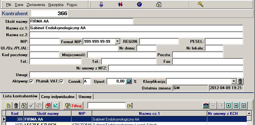Image resolution: width=255 pixels, height=125 pixels.
Task: Click the Gabinet Endokrynologiczny AA table cell
Action: pos(149,119)
